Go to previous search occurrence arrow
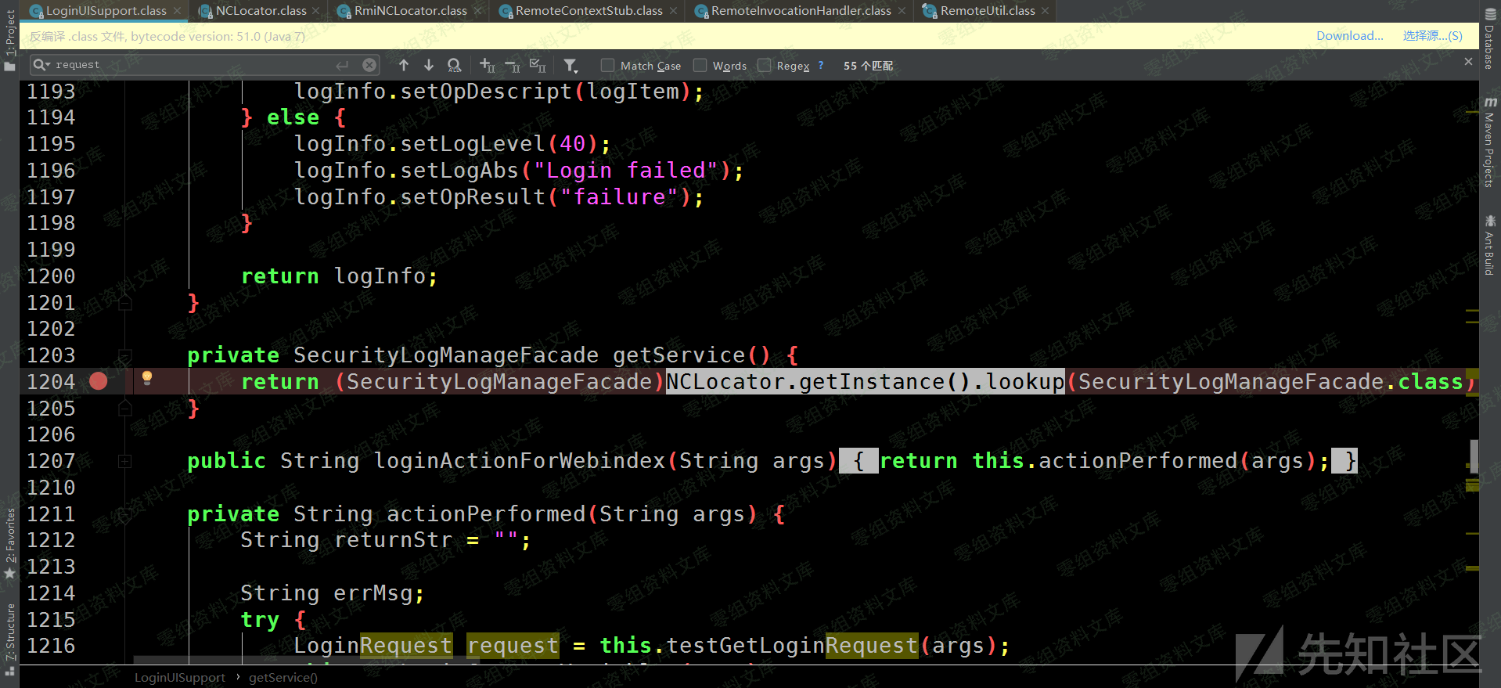Screen dimensions: 1501x688 [404, 65]
